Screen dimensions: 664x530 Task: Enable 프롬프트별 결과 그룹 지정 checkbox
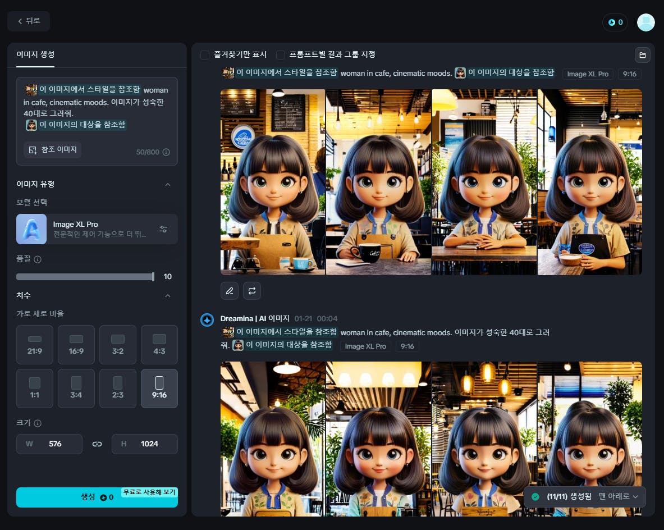280,55
